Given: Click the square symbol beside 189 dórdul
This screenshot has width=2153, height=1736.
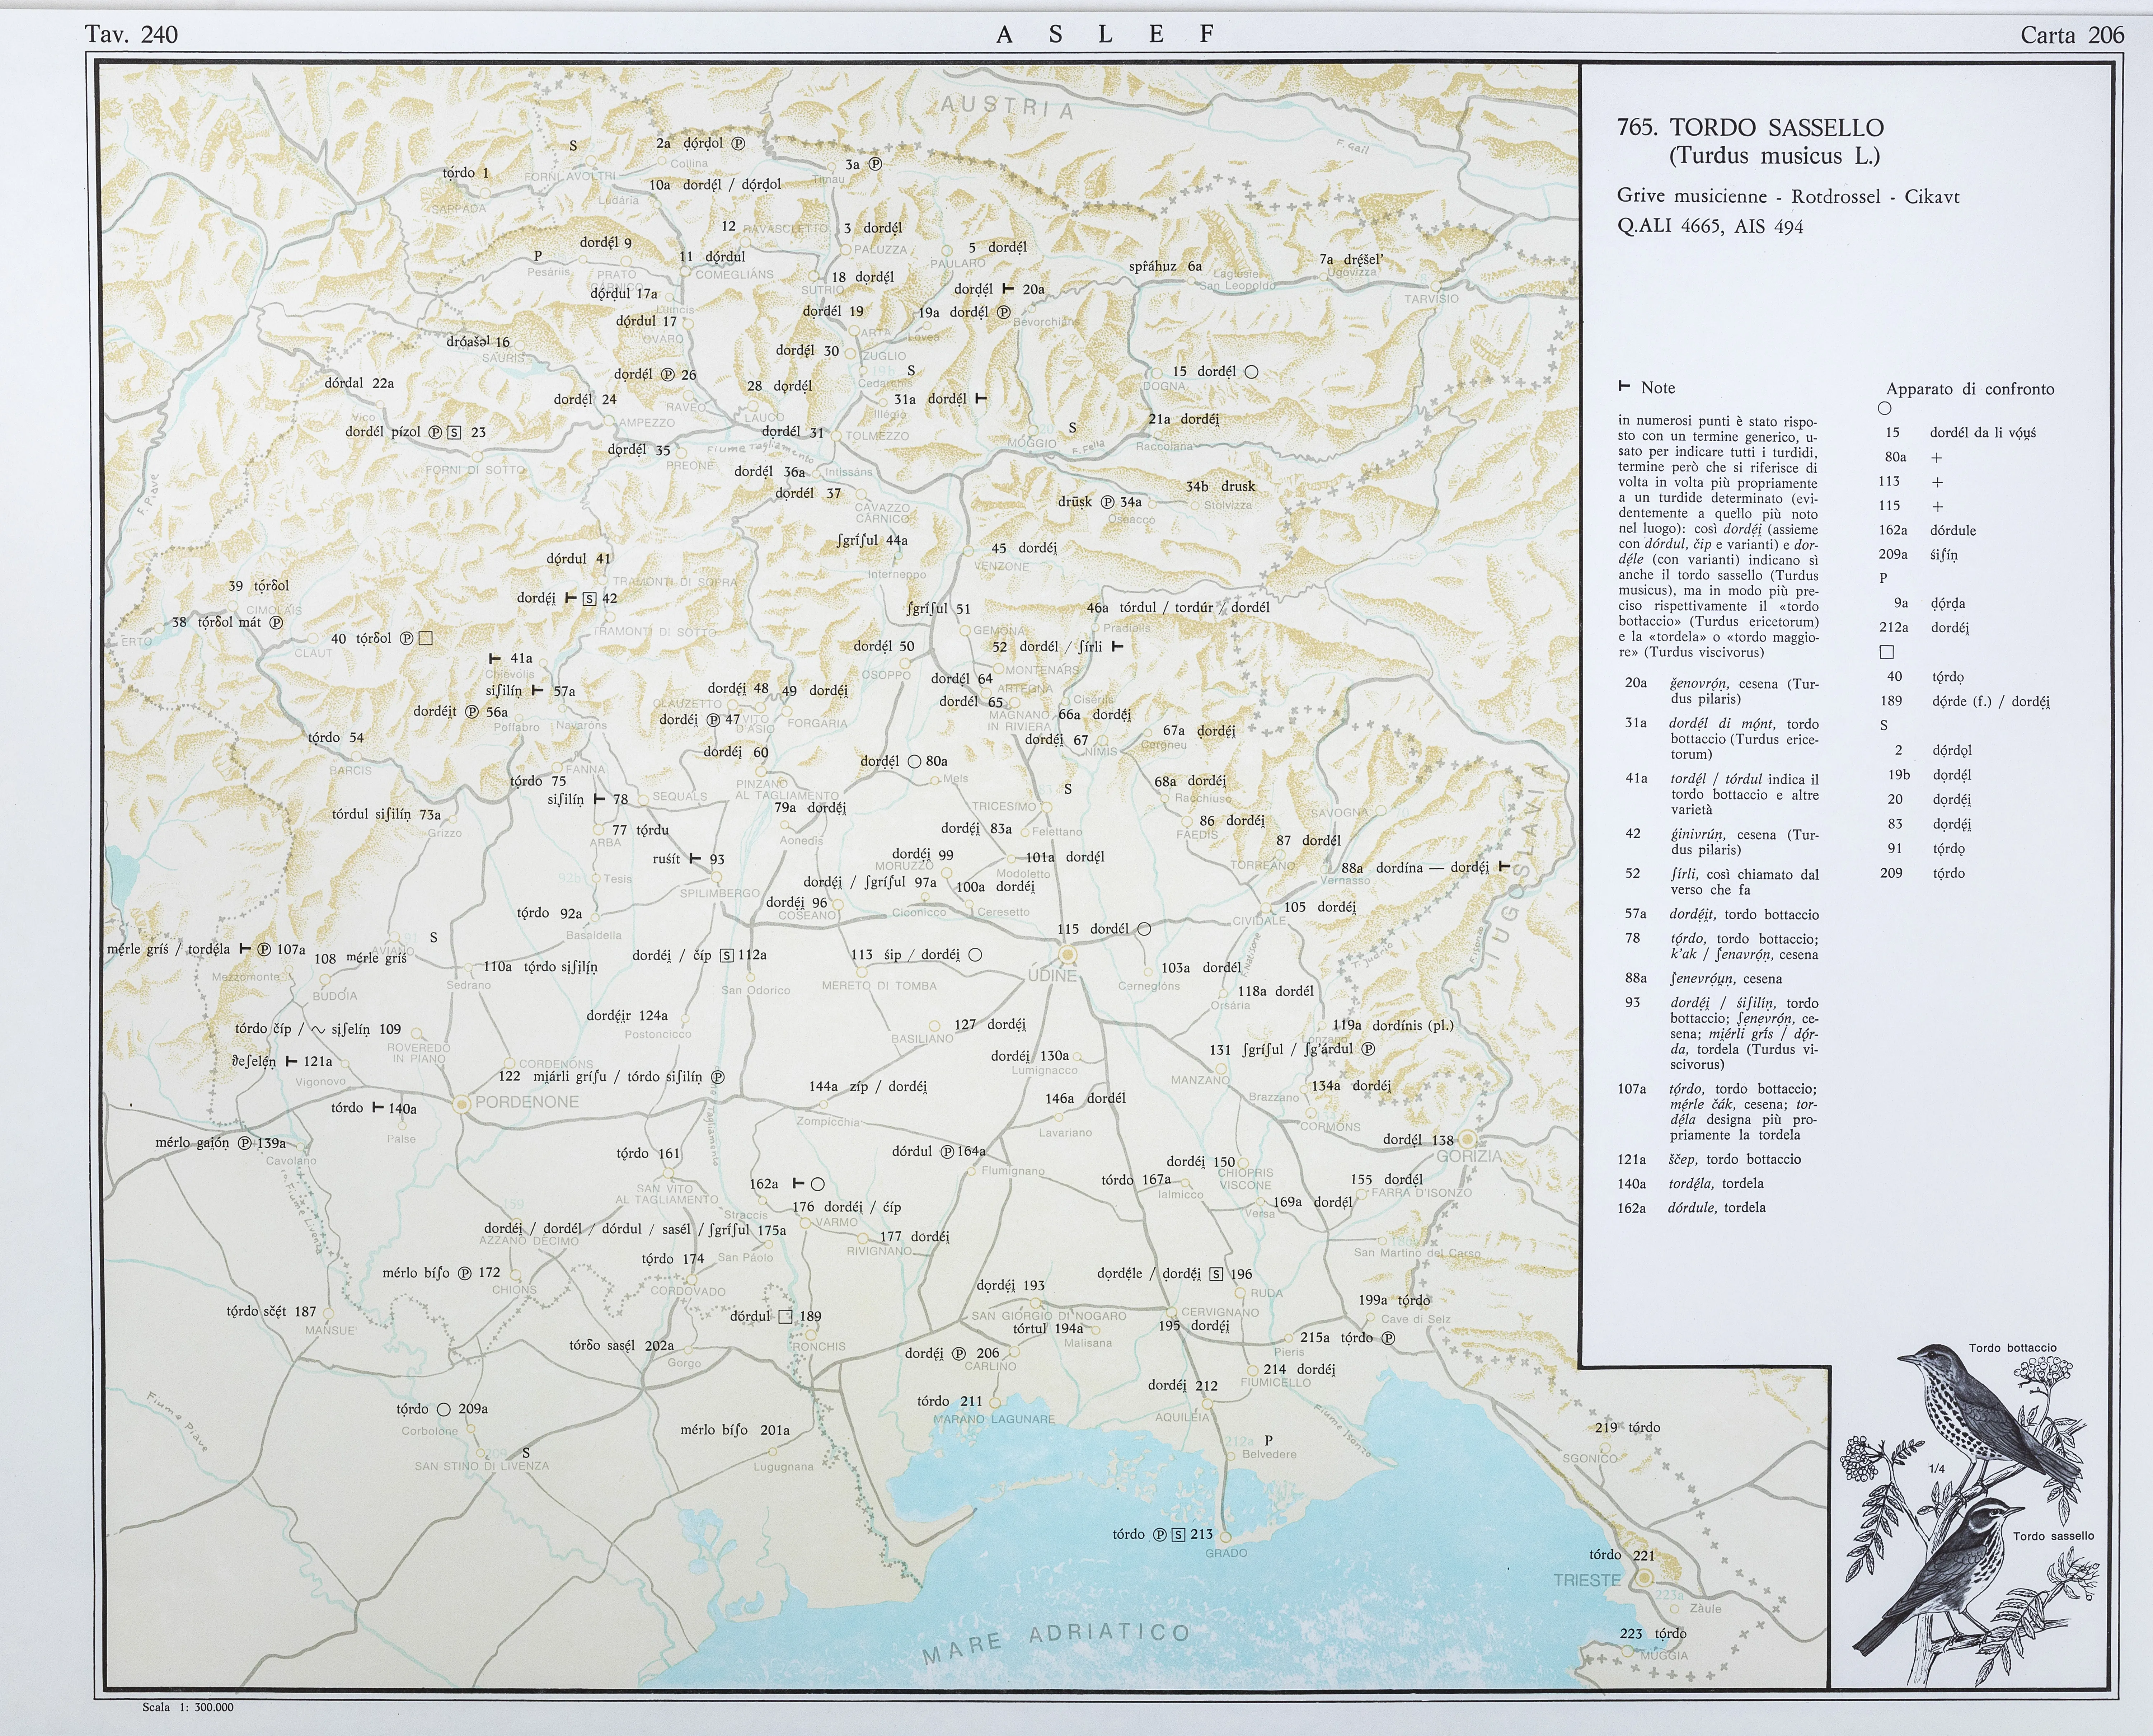Looking at the screenshot, I should (786, 1316).
